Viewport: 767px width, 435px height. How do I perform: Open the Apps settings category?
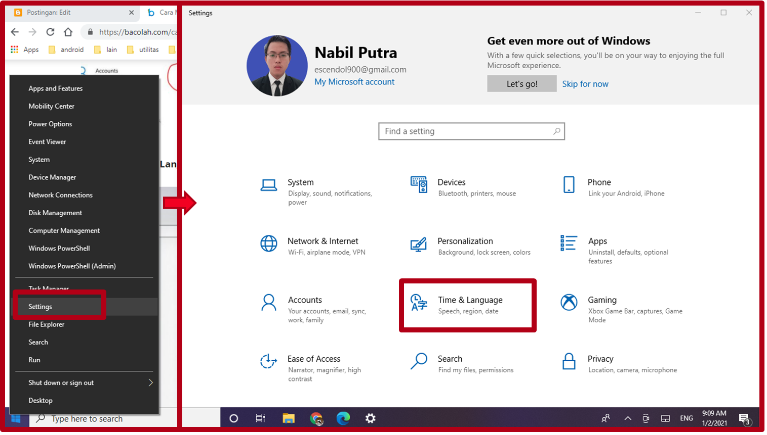(597, 241)
